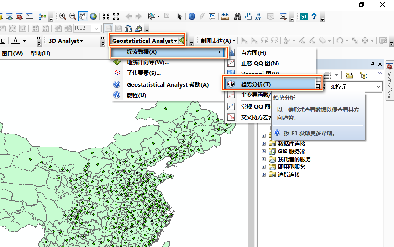This screenshot has height=247, width=394.
Task: Open the font color dropdown arrow
Action: coord(24,41)
